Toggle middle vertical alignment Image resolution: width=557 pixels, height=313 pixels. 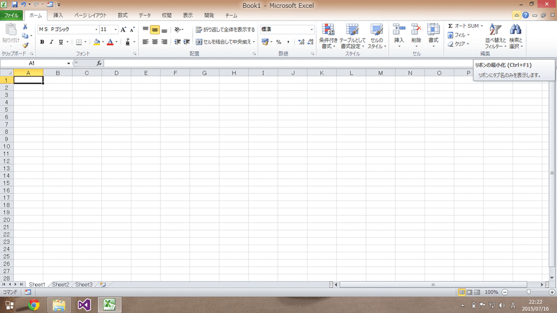click(155, 30)
